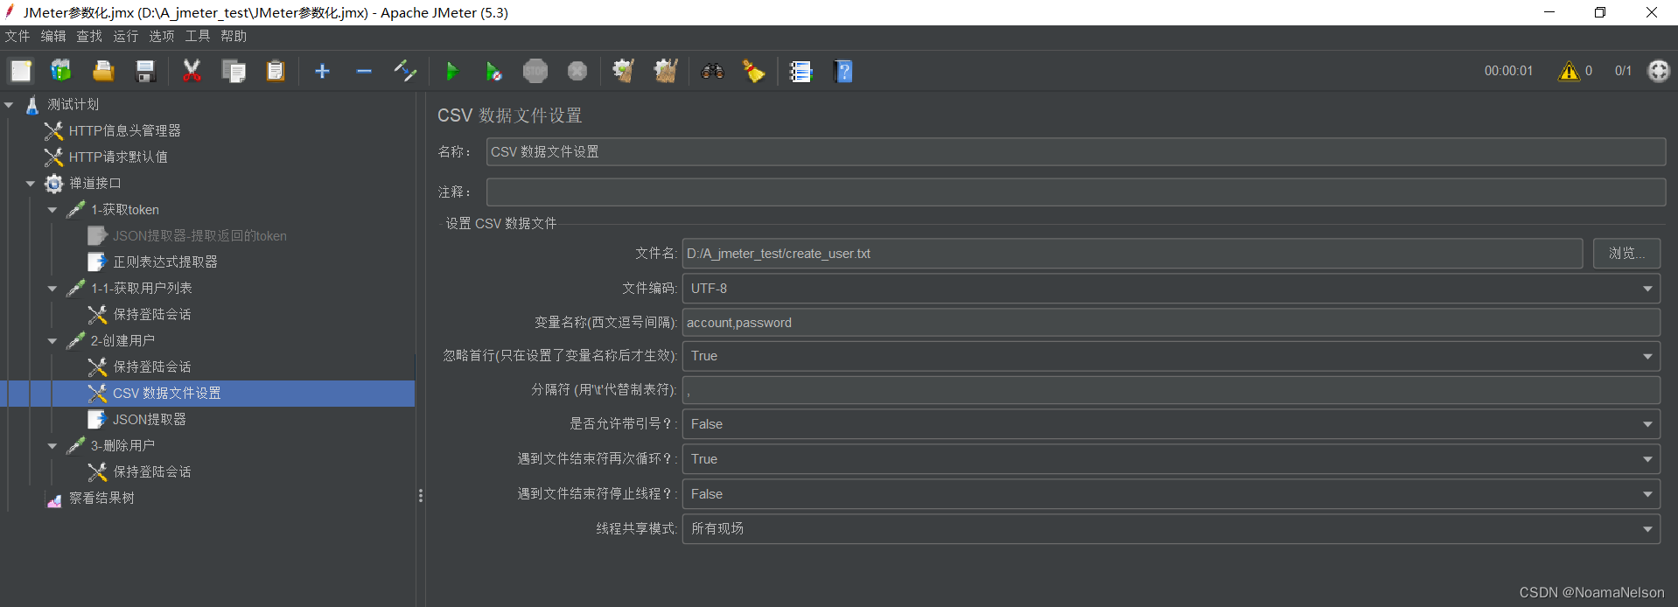Select HTTP请求默认值 in the tree
Image resolution: width=1678 pixels, height=607 pixels.
118,157
